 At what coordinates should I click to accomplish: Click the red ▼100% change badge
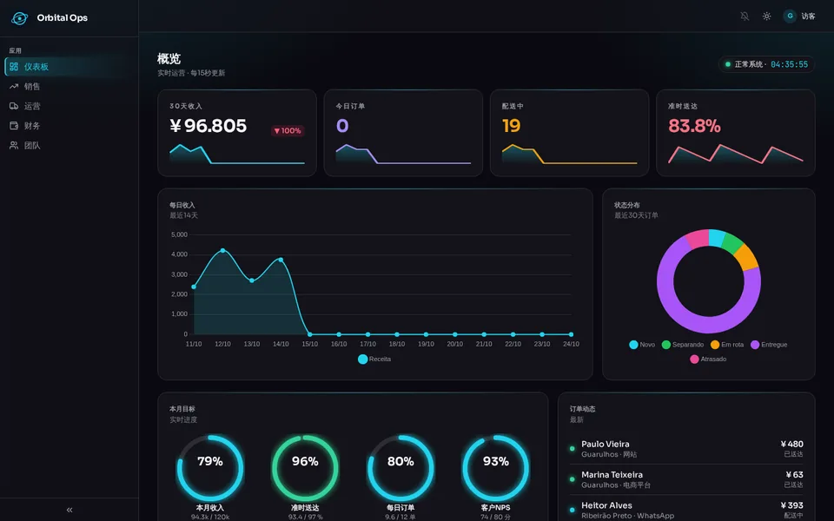click(x=288, y=131)
